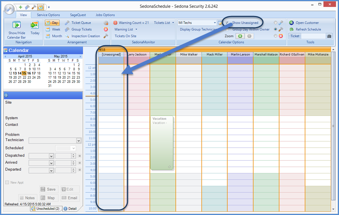Open the MI Techs group dropdown

215,23
